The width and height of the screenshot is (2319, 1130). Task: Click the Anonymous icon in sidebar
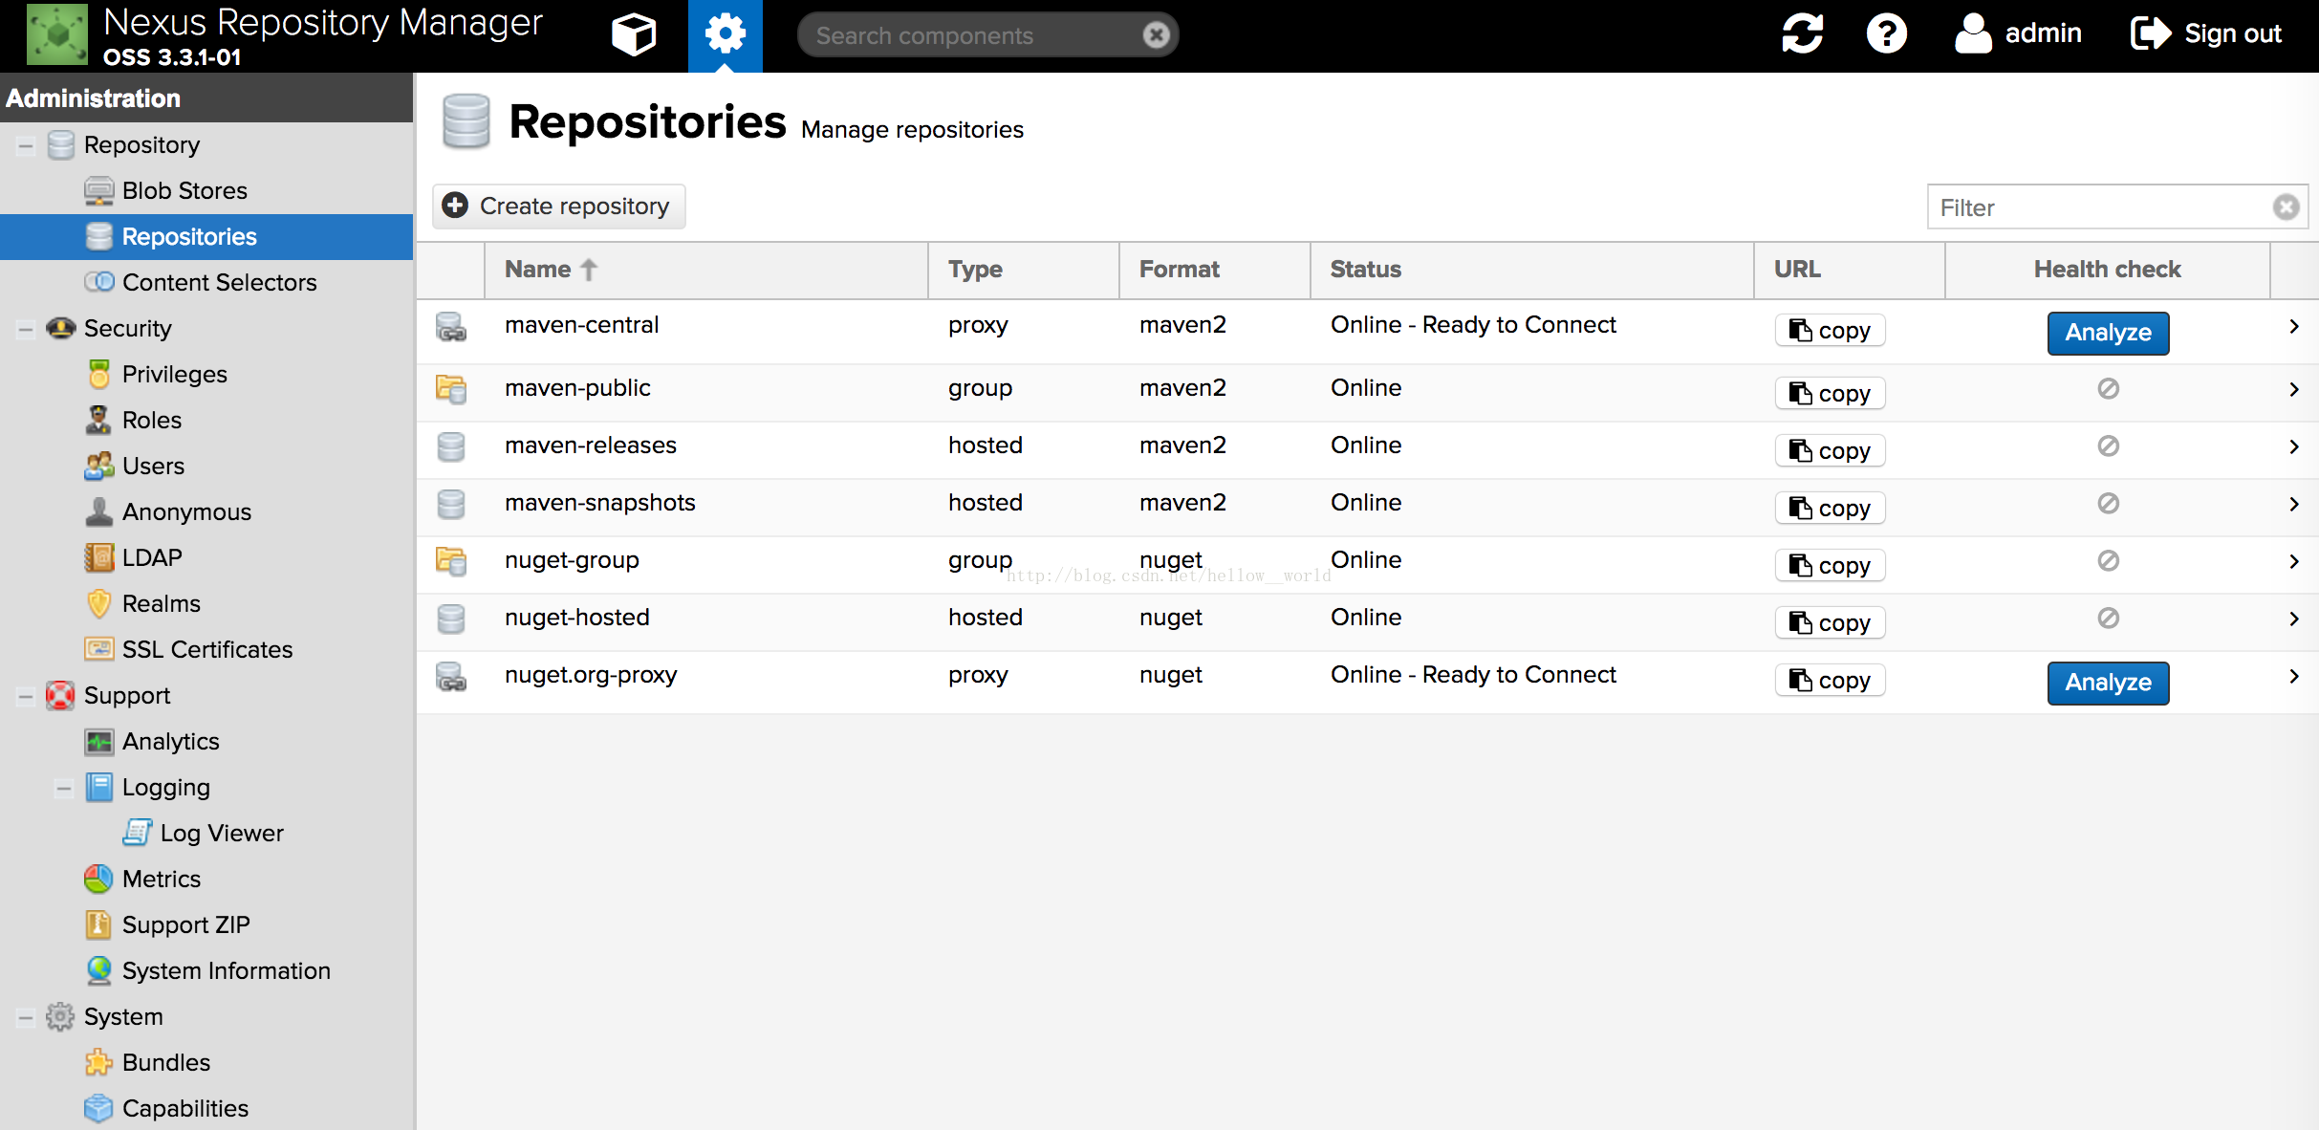(98, 511)
